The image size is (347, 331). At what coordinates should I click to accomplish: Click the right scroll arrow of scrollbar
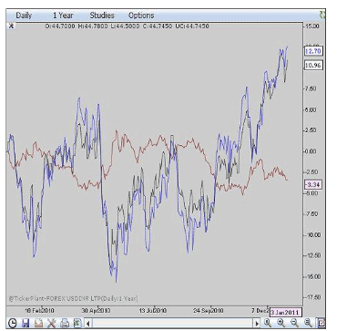(257, 323)
